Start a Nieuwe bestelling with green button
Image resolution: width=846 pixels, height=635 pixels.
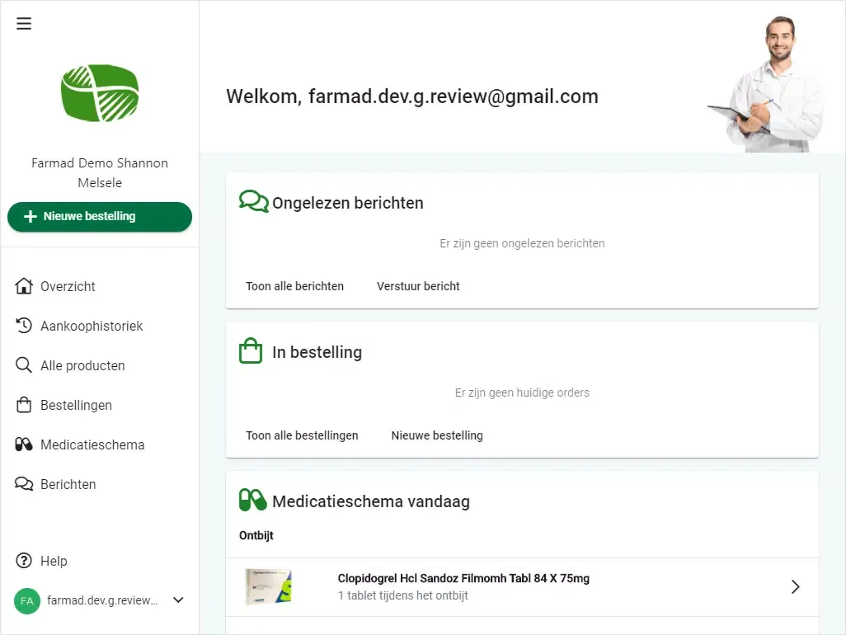(100, 216)
